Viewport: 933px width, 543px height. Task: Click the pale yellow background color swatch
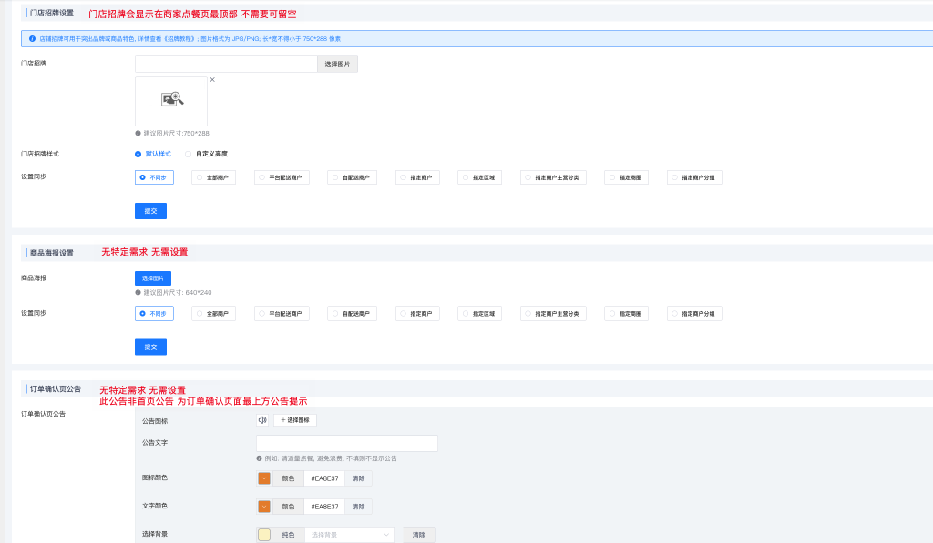pyautogui.click(x=264, y=535)
